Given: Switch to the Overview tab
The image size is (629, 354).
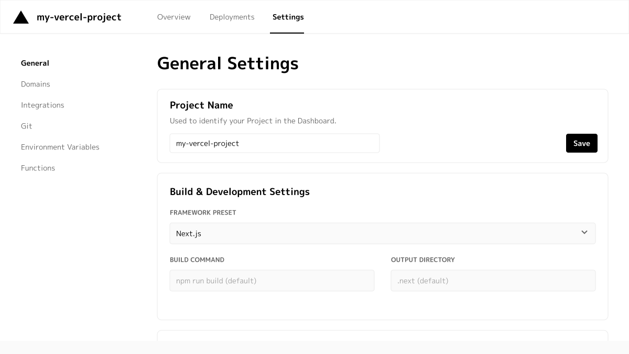Looking at the screenshot, I should [174, 17].
